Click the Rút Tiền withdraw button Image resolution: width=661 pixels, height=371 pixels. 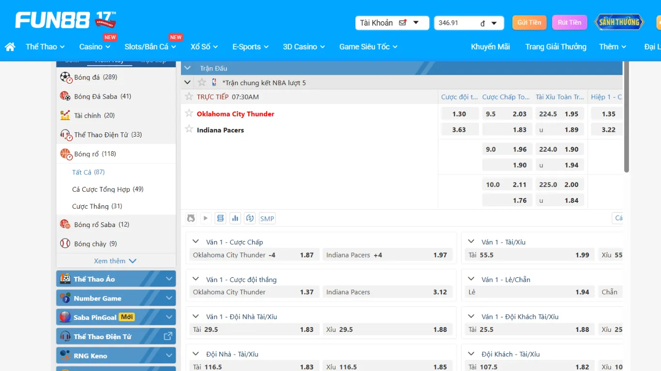tap(569, 23)
